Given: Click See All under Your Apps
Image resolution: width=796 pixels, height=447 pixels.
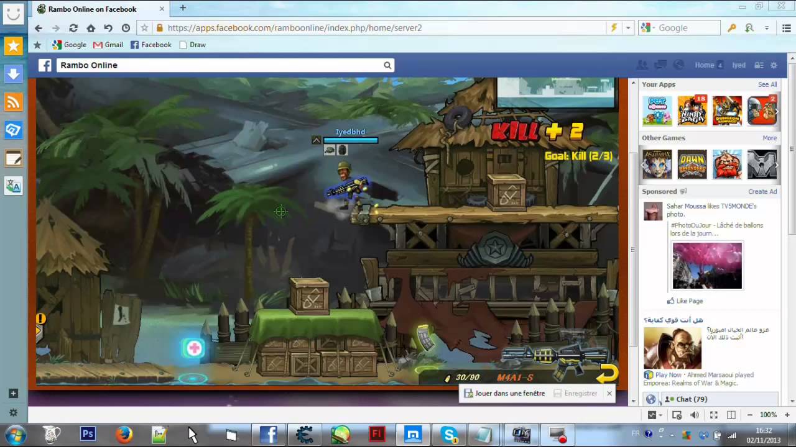Looking at the screenshot, I should 767,84.
